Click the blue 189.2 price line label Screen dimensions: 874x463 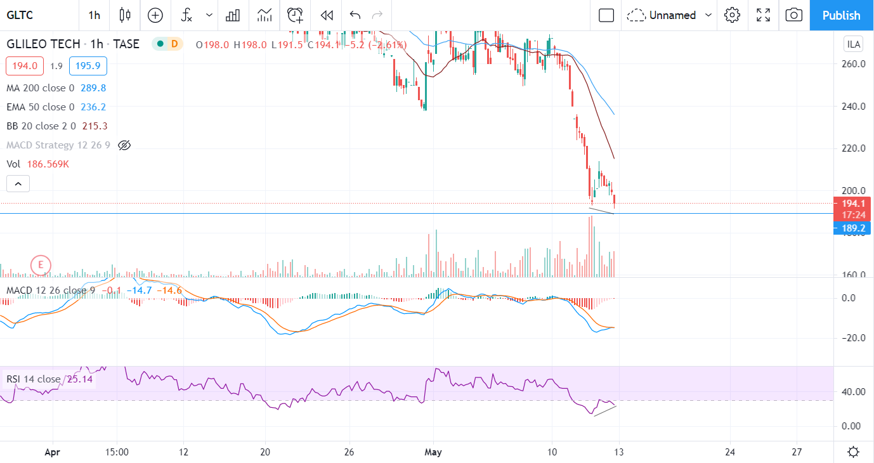853,228
